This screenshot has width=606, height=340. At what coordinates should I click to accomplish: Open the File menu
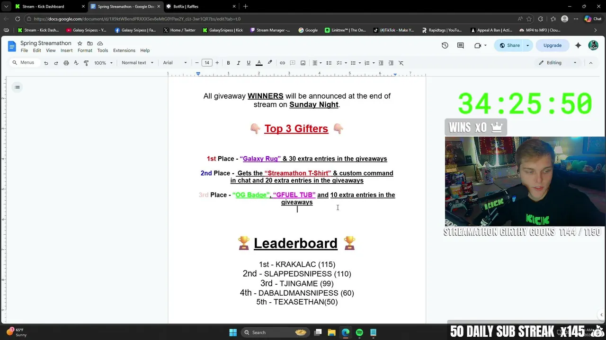pyautogui.click(x=24, y=51)
